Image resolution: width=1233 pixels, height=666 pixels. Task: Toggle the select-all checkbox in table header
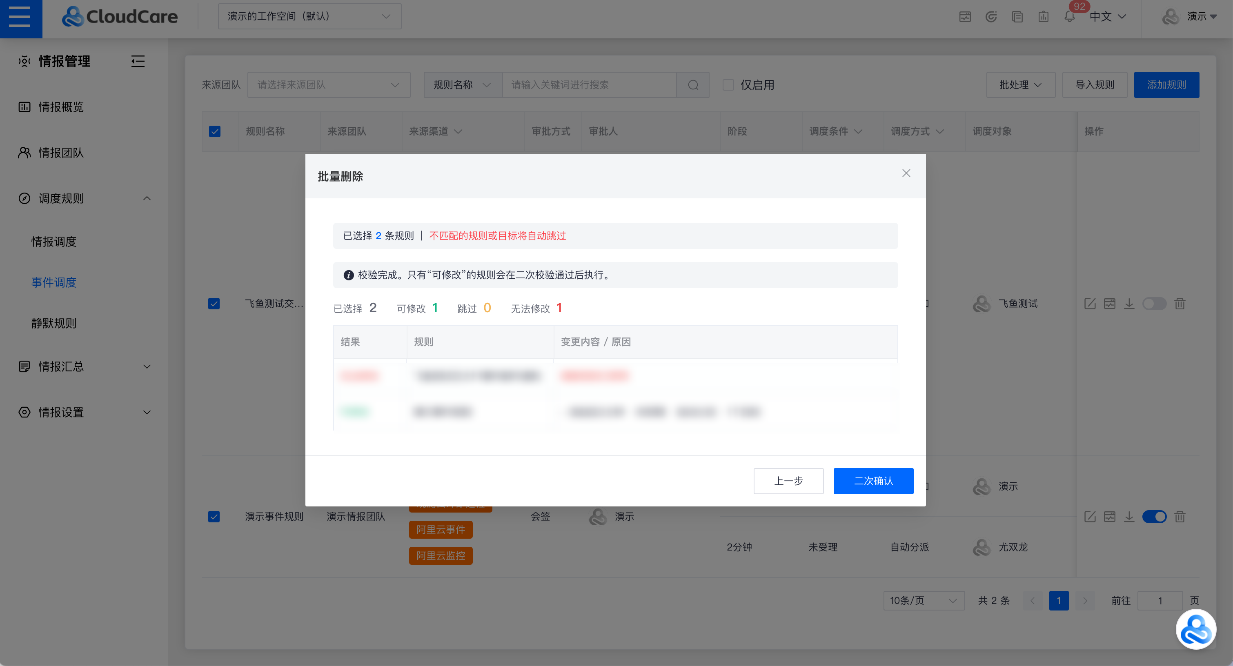214,131
